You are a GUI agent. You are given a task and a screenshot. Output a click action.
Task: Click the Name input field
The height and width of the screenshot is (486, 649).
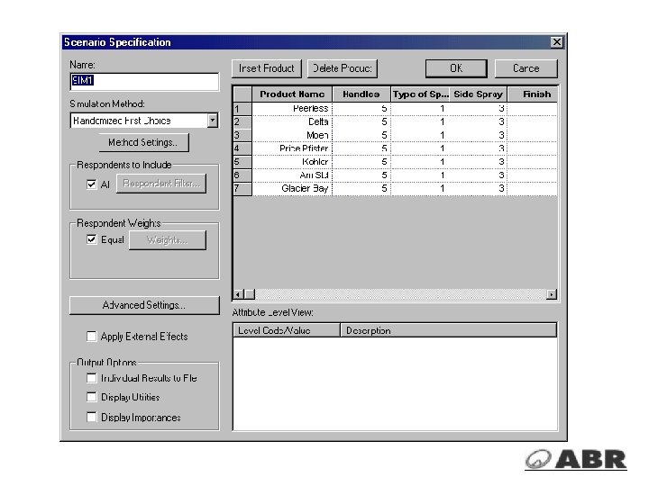(x=144, y=81)
